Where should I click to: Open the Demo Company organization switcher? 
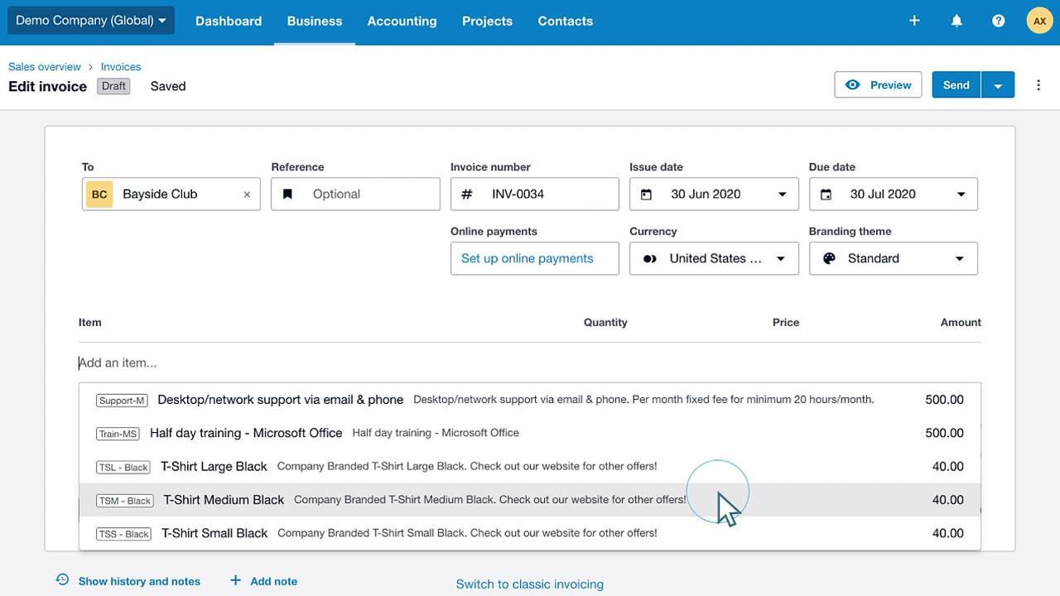pyautogui.click(x=90, y=21)
